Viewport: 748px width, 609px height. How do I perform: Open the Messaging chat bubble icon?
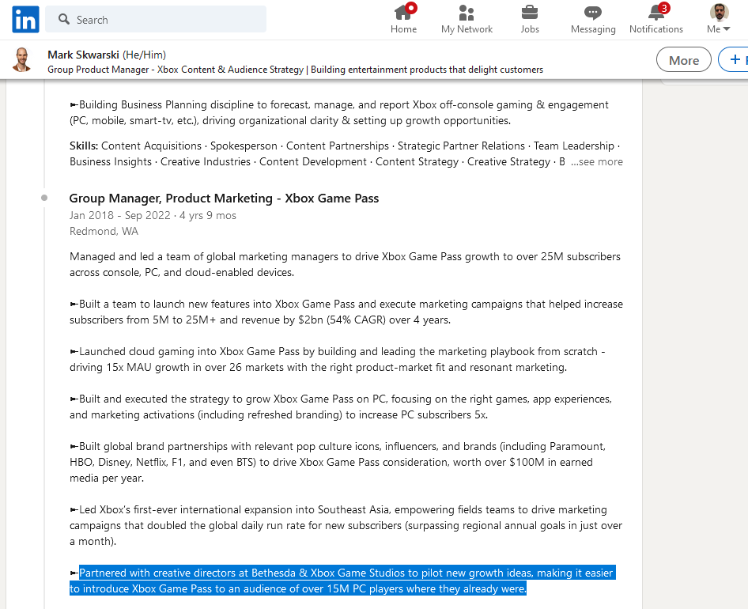[593, 13]
